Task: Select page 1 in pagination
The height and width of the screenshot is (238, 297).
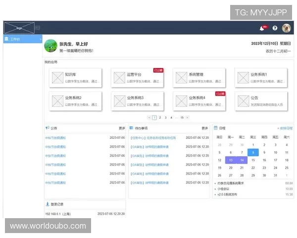Action: 154,118
